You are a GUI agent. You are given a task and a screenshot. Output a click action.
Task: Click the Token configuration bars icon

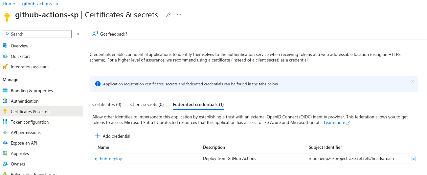tap(5, 122)
